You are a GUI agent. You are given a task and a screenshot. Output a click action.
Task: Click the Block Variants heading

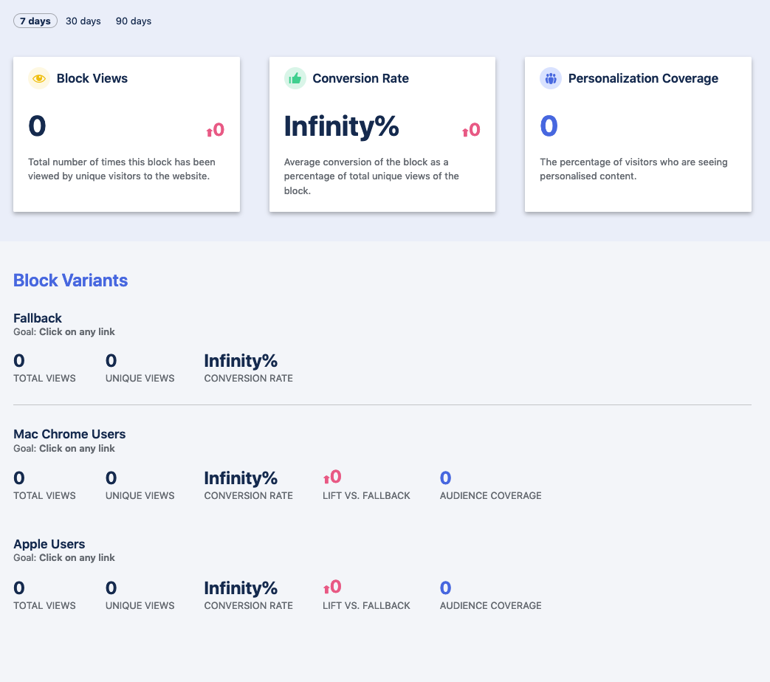click(x=70, y=280)
